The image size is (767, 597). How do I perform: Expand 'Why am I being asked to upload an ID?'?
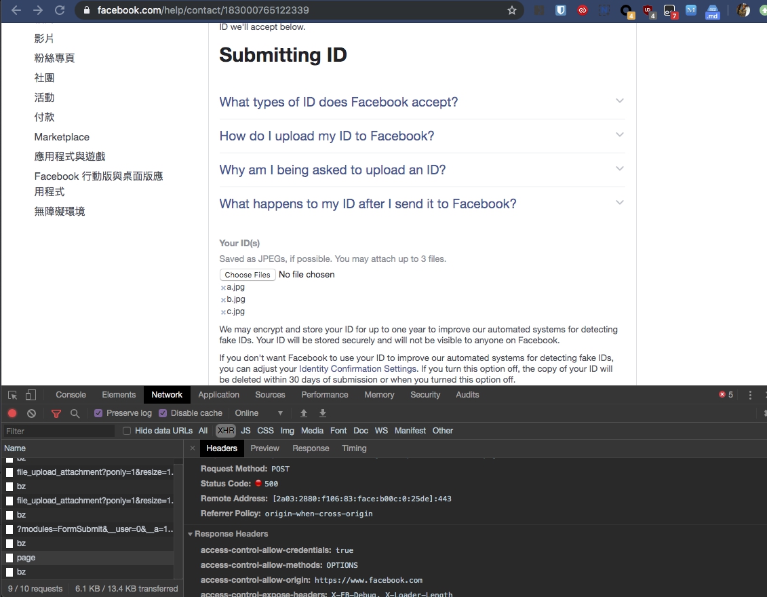422,170
